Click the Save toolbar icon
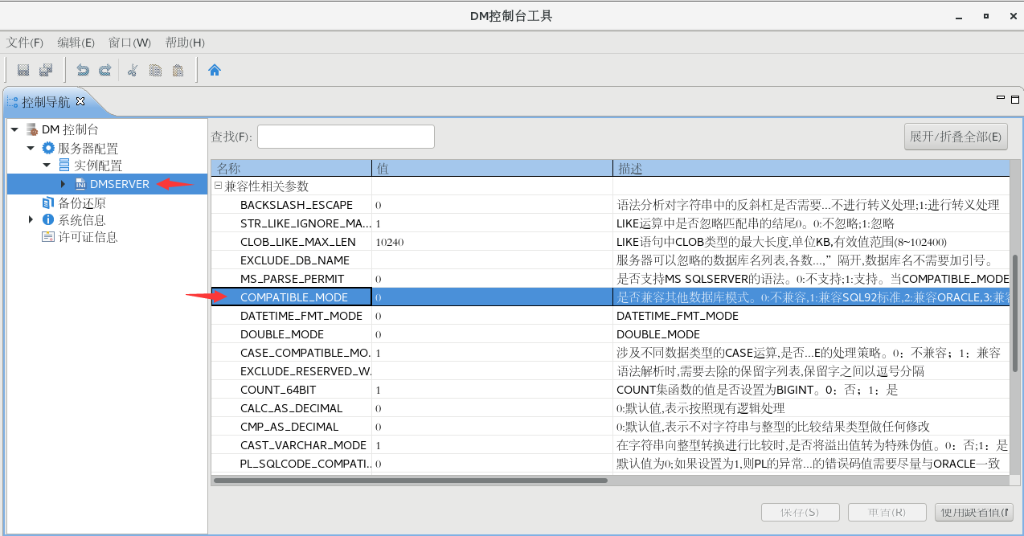Screen dimensions: 1024x536 23,70
